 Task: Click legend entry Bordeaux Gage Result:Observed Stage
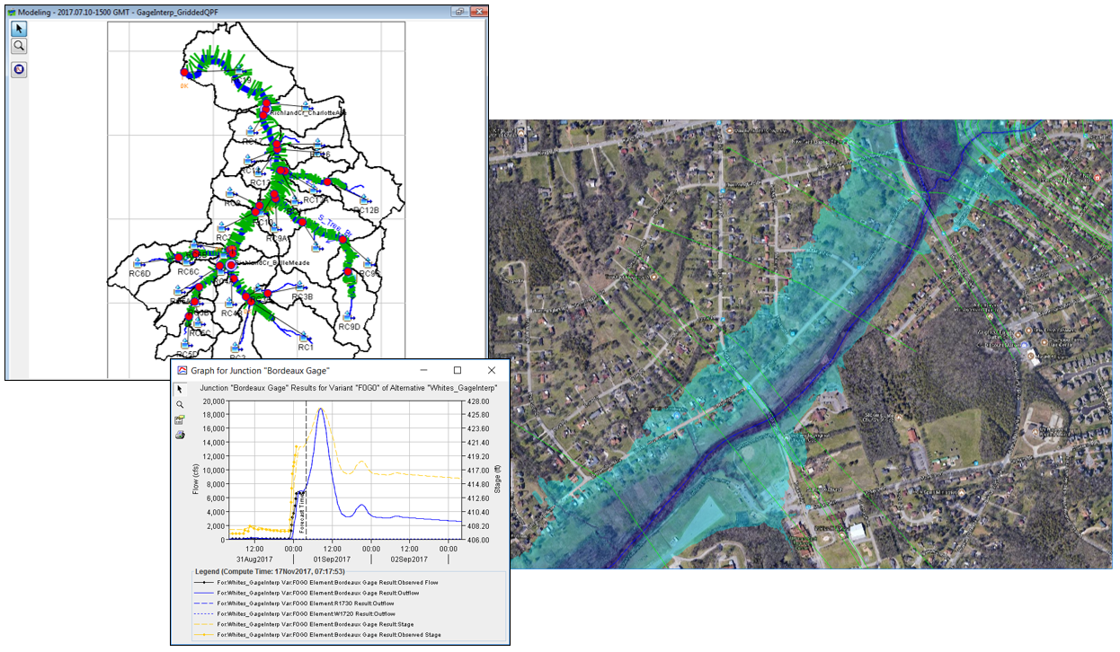(x=316, y=635)
